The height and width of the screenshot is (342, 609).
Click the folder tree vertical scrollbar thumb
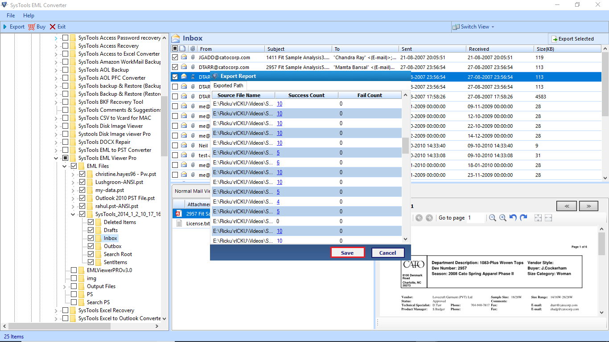(x=164, y=126)
